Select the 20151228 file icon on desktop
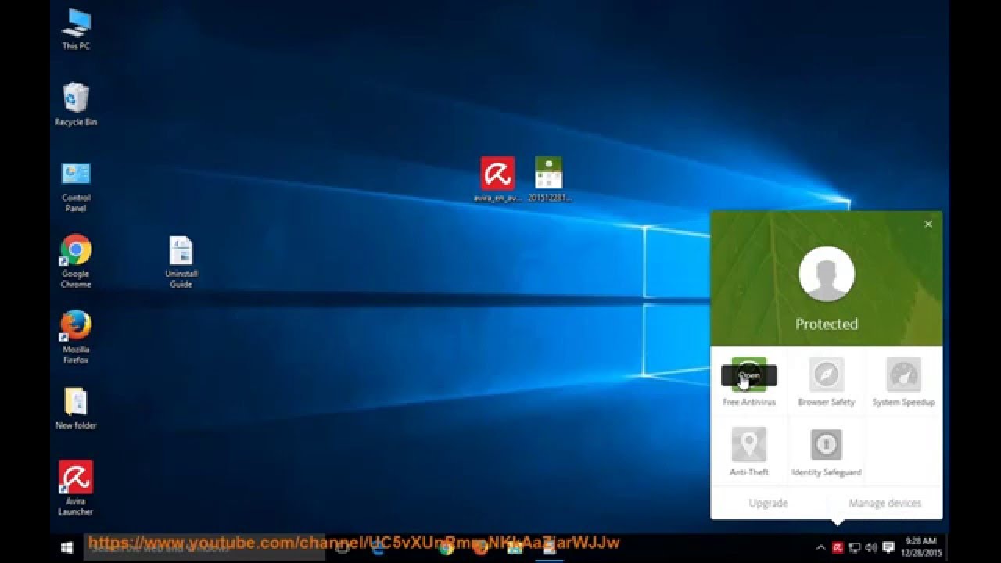 pyautogui.click(x=549, y=180)
